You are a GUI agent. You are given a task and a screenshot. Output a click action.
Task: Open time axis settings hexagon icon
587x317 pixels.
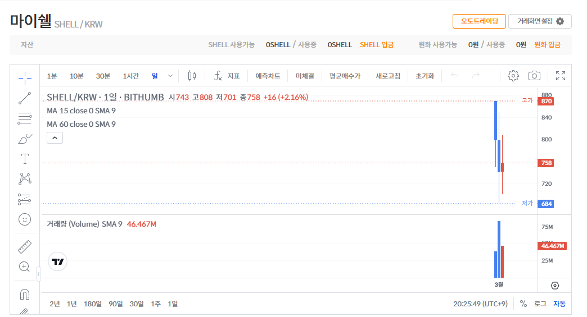click(x=555, y=286)
